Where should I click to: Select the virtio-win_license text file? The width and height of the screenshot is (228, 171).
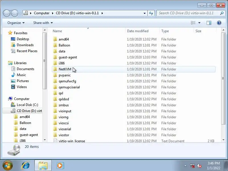click(x=72, y=141)
